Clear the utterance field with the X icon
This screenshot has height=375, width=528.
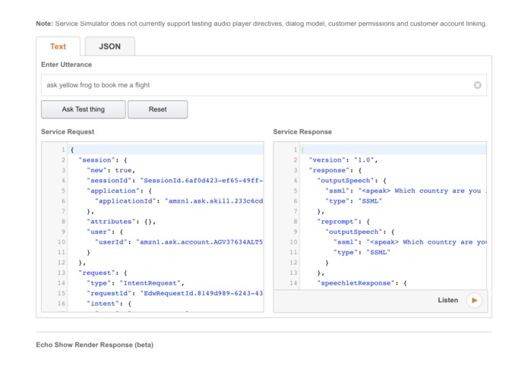click(x=477, y=85)
